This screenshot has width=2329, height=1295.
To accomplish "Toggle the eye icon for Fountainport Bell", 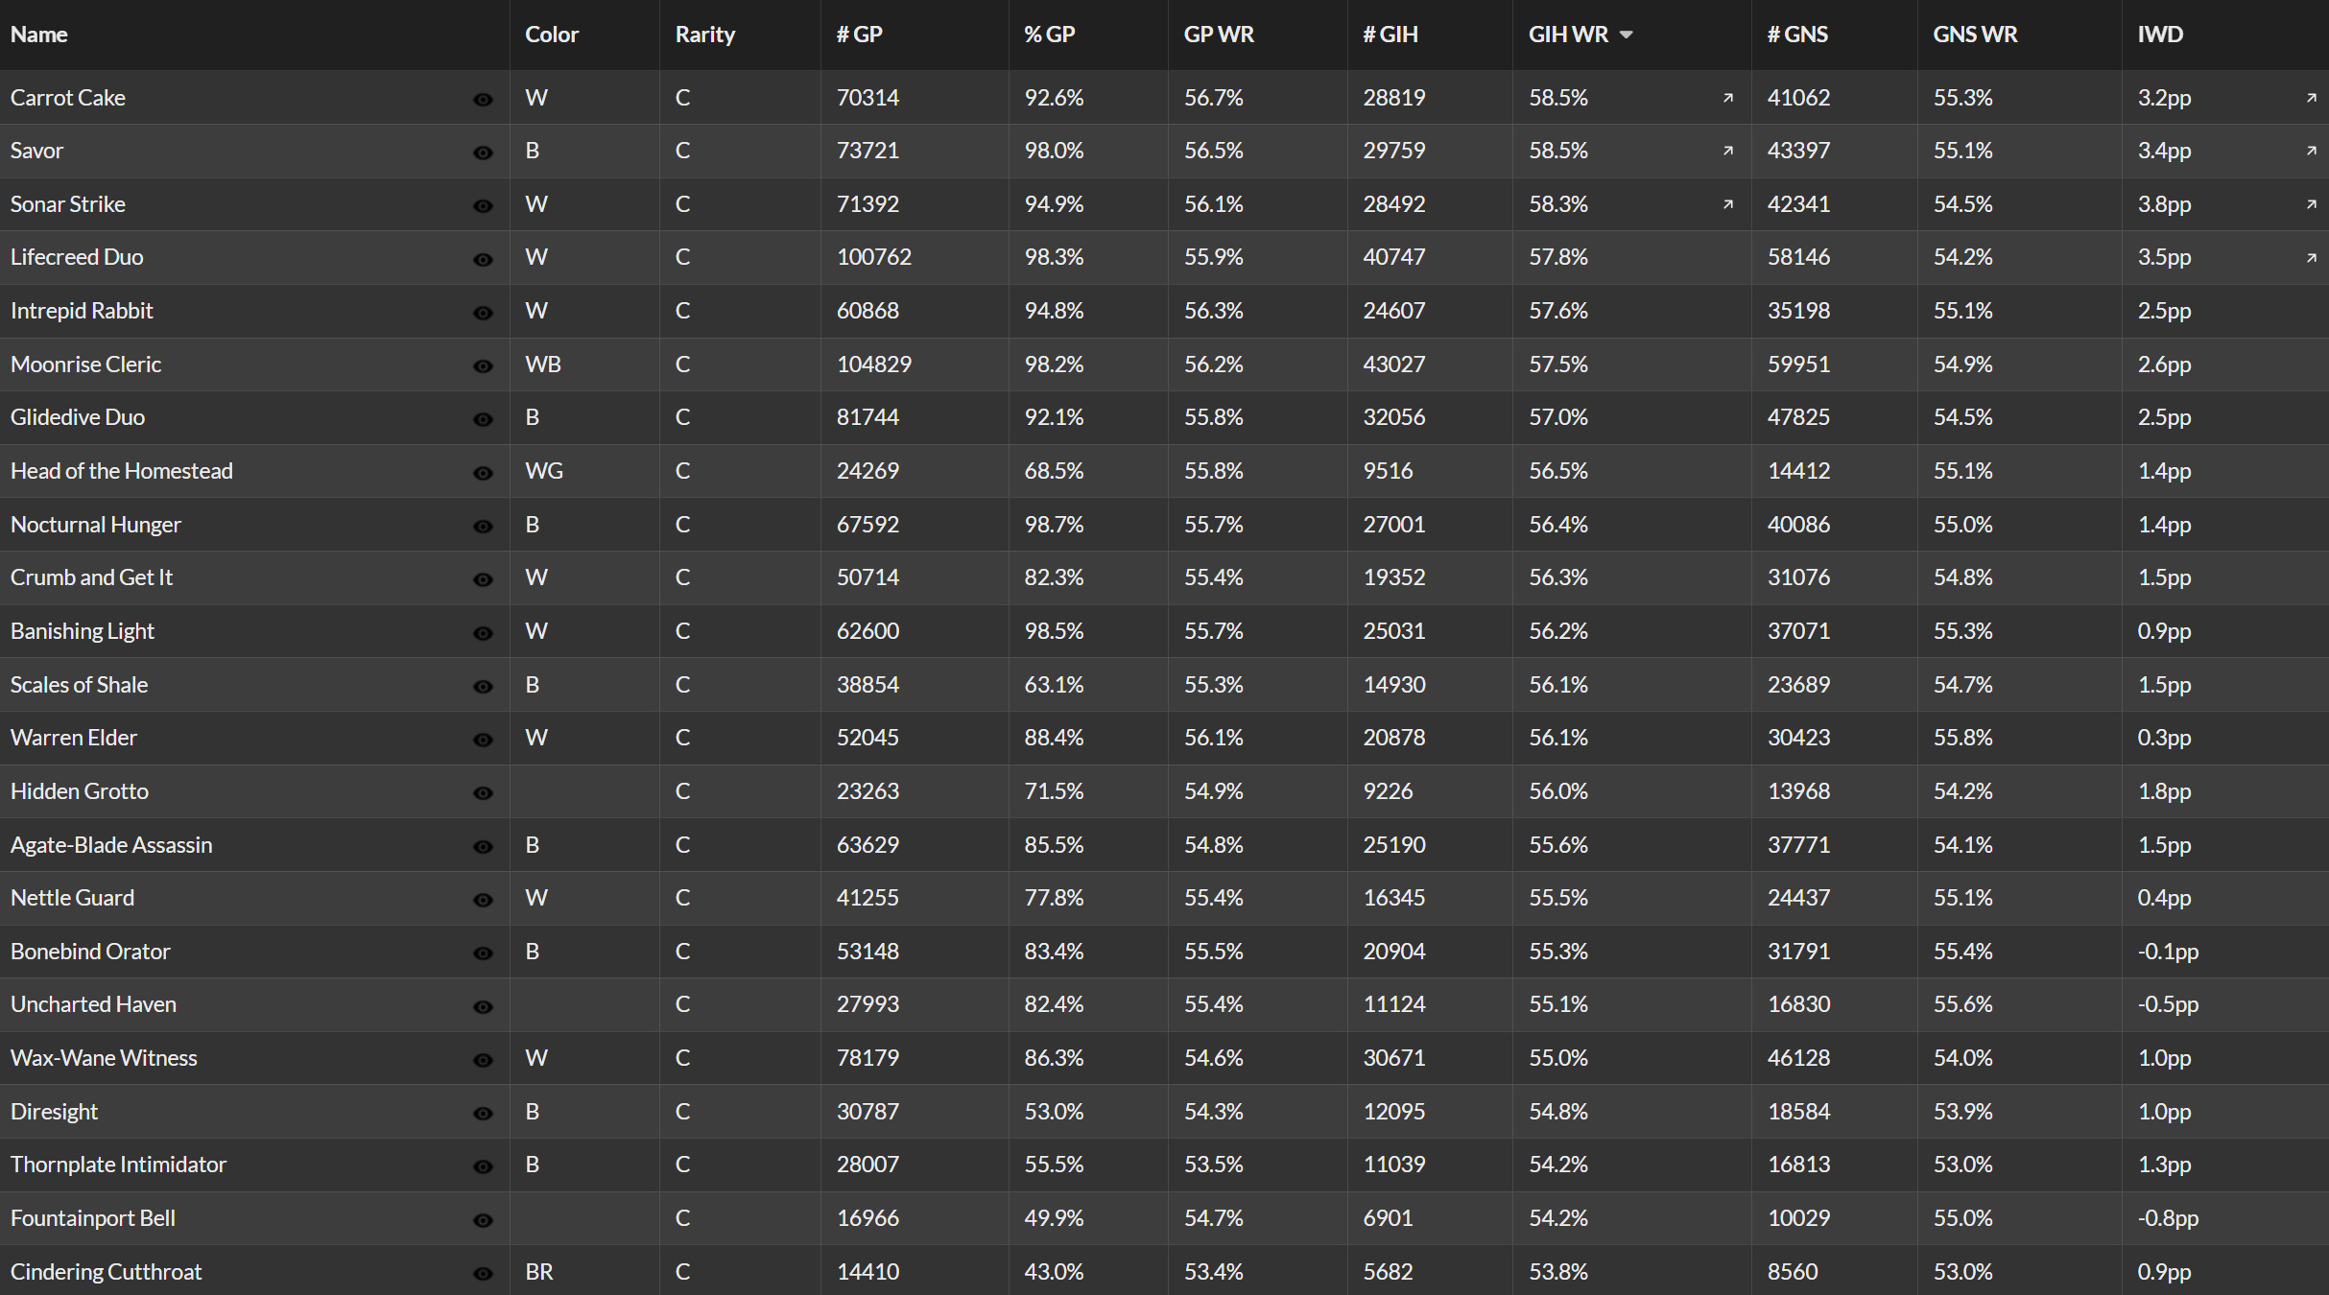I will 483,1219.
